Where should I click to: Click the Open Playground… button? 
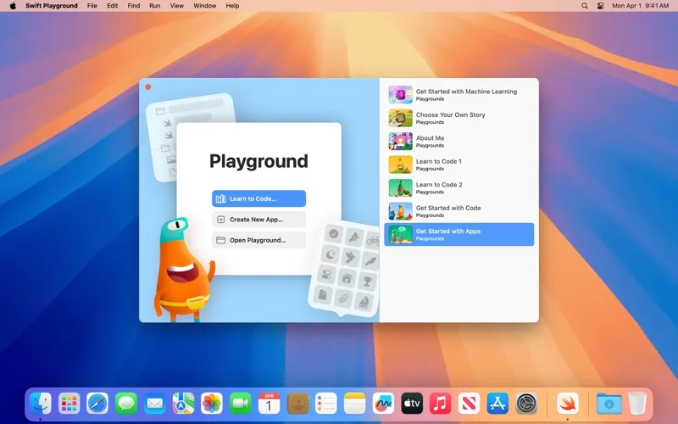tap(259, 240)
